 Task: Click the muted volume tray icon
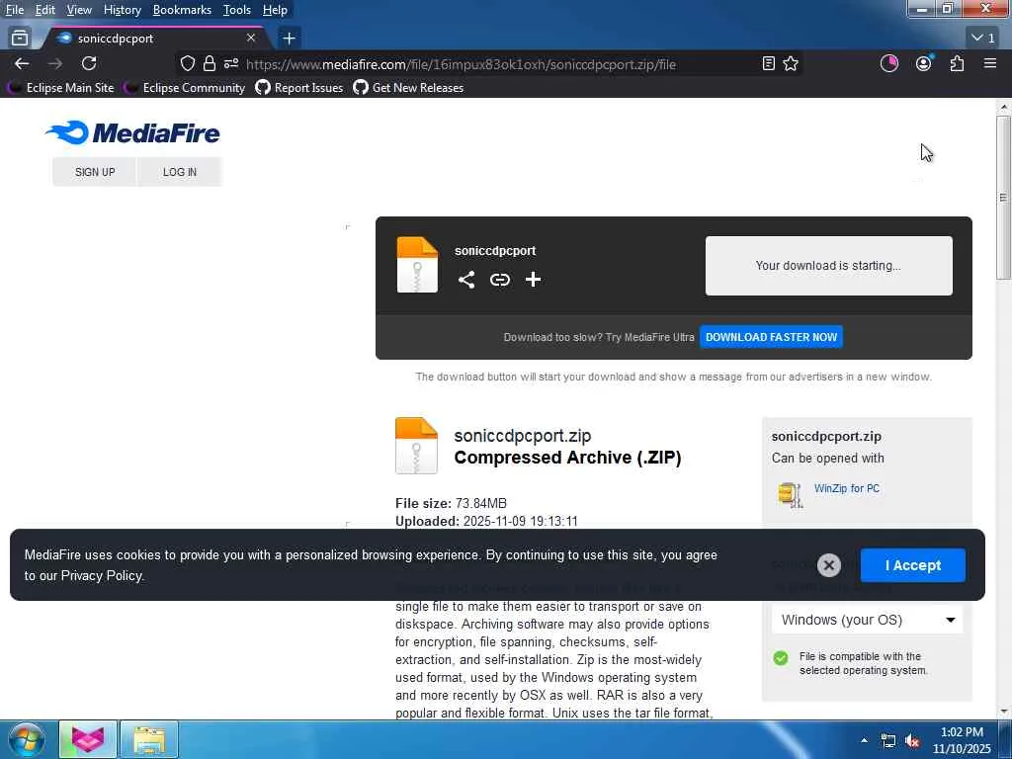click(911, 741)
